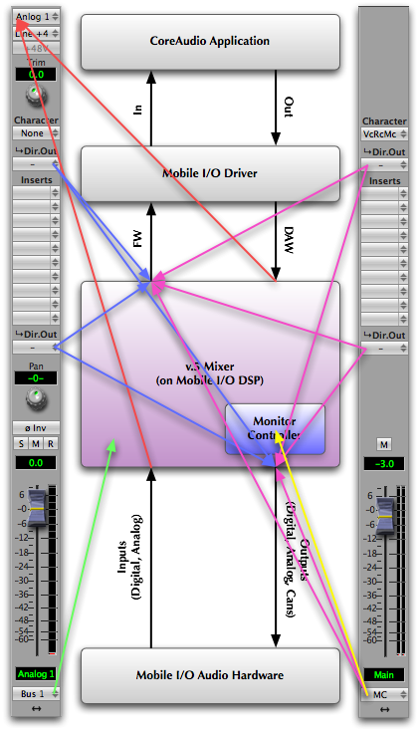Click the Mobile I/O Audio Hardware box

210,675
